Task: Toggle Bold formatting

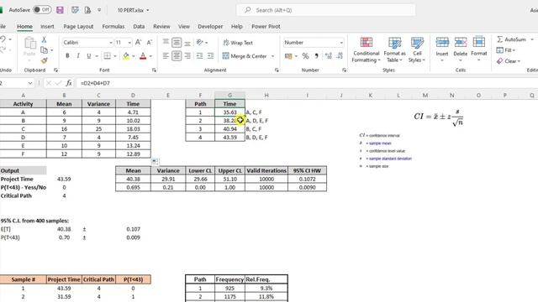Action: (x=67, y=56)
